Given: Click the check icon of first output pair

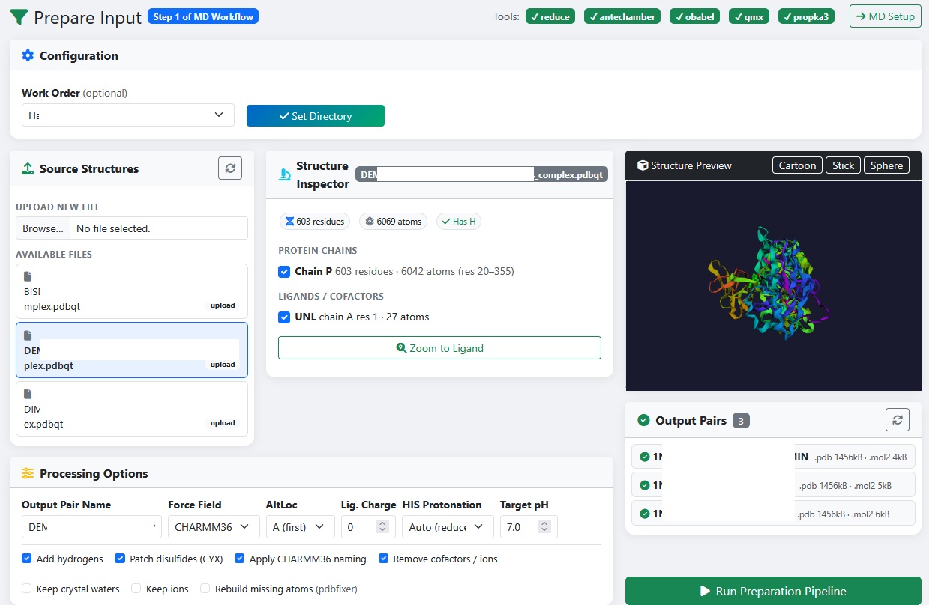Looking at the screenshot, I should [645, 457].
